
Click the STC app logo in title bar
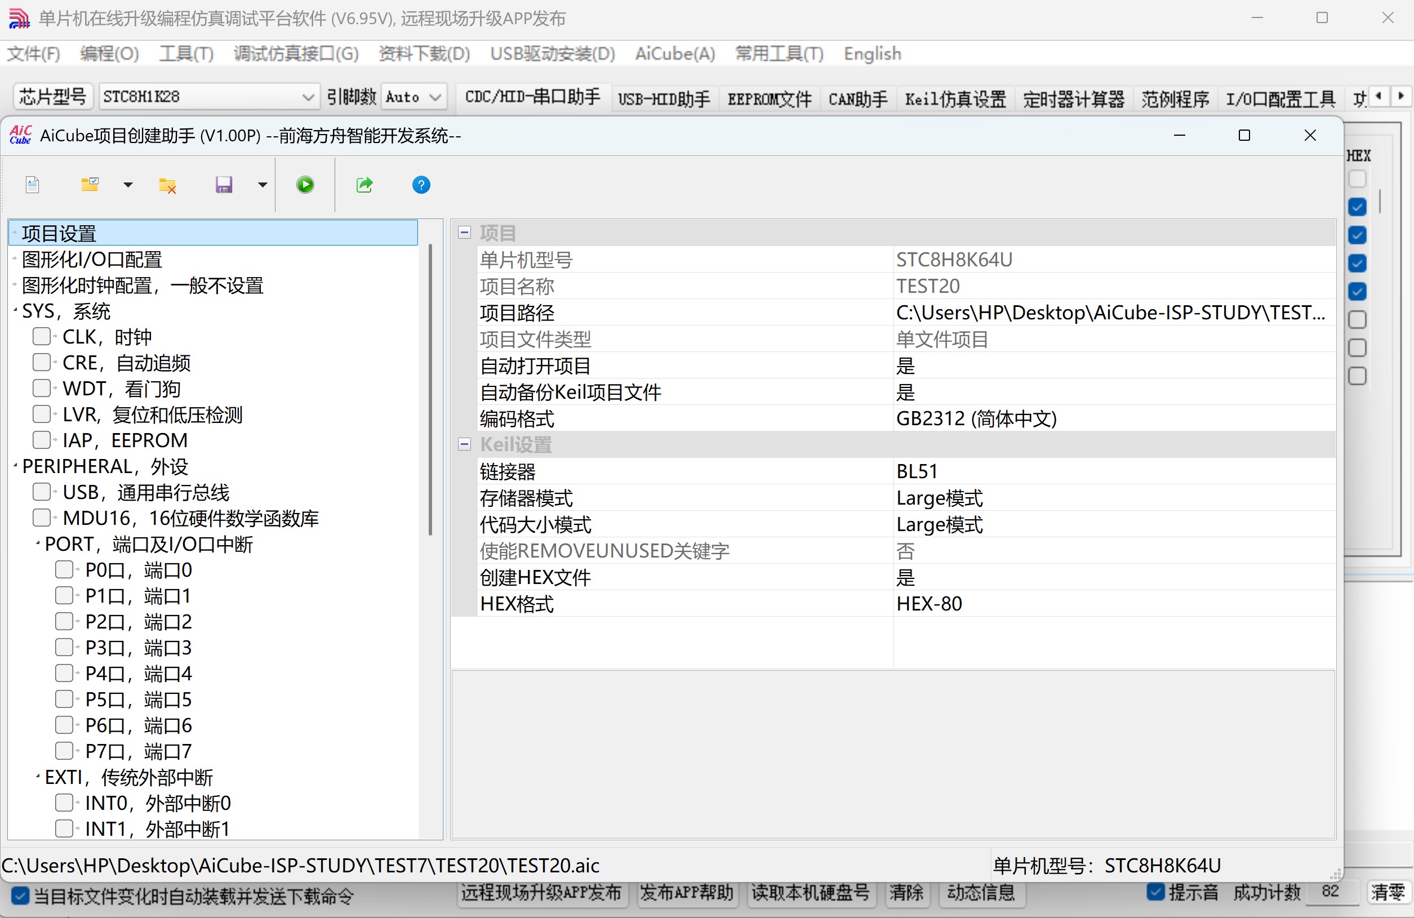(19, 19)
